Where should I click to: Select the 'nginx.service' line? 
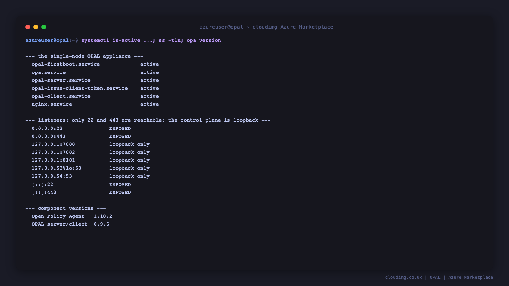(x=95, y=104)
